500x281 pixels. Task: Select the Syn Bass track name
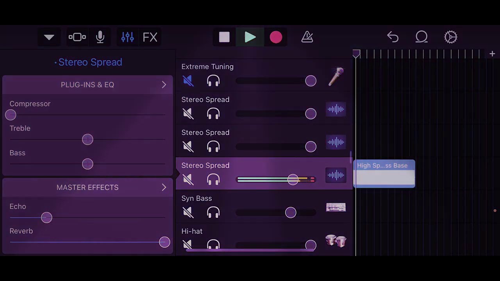coord(196,198)
